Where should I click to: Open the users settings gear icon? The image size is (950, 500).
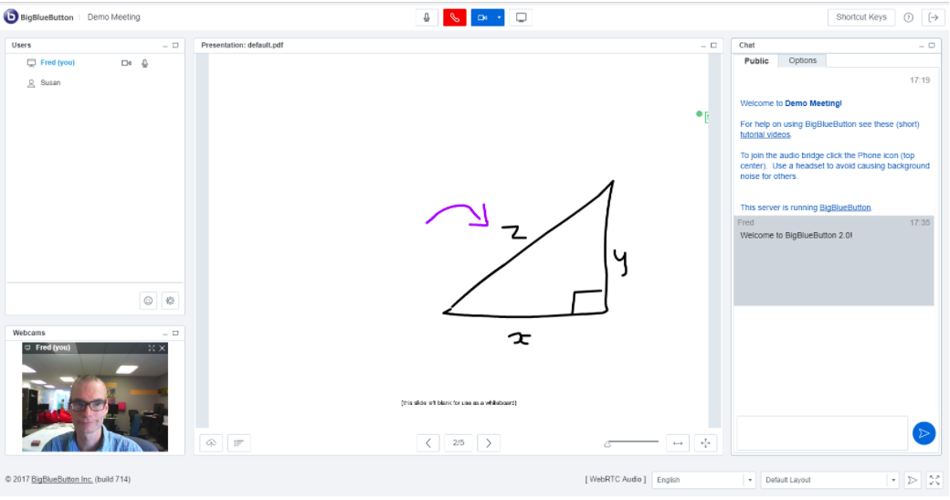170,300
